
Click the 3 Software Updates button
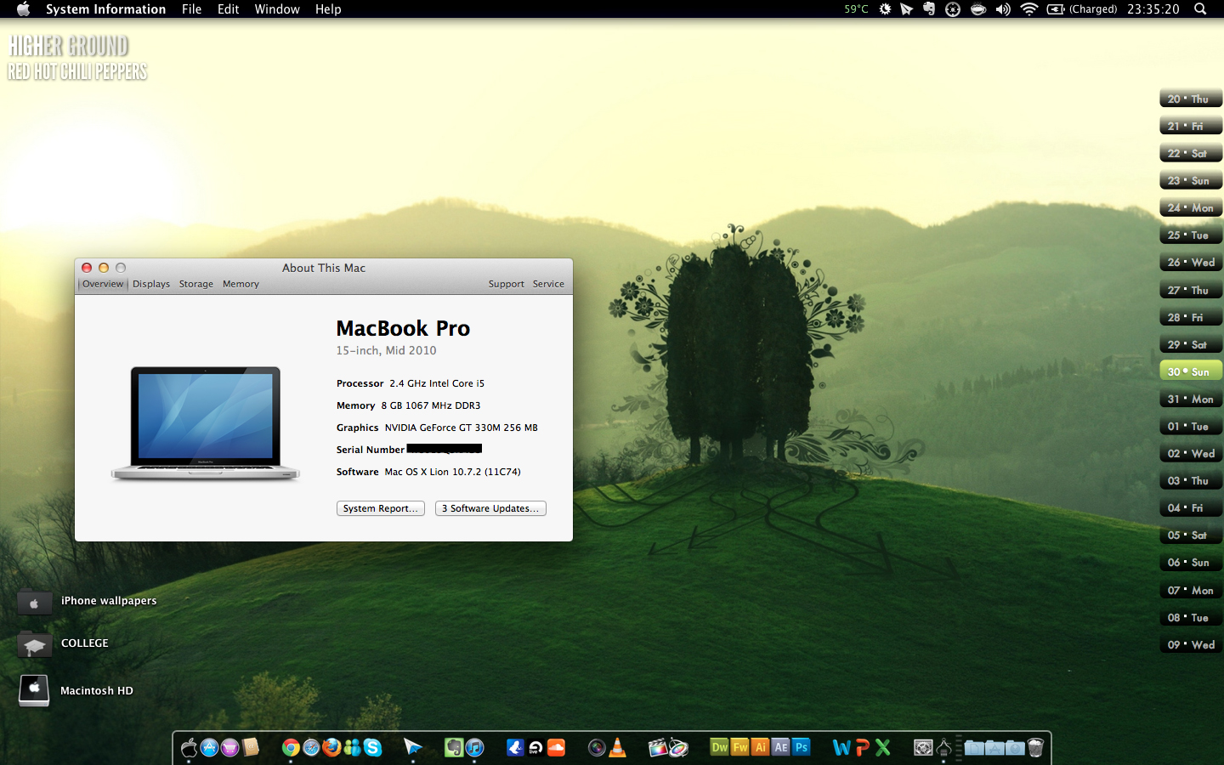pos(490,508)
